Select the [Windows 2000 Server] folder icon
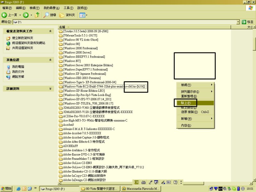Image resolution: width=256 pixels, height=192 pixels. tap(61, 52)
